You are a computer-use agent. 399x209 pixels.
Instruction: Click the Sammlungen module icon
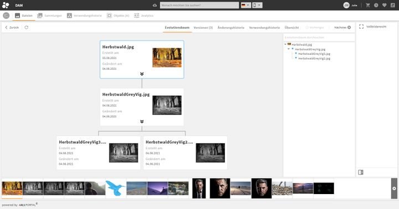[40, 15]
